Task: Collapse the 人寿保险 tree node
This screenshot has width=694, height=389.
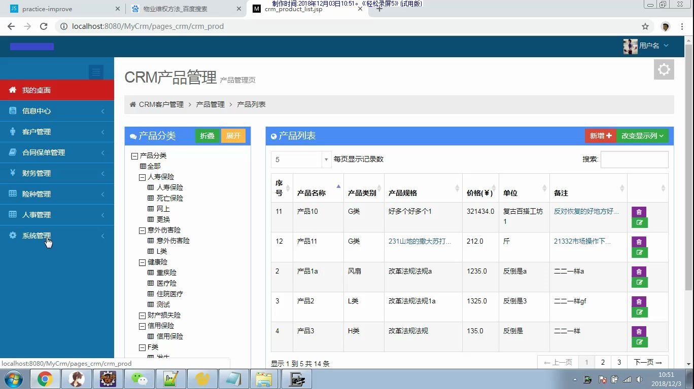Action: tap(142, 177)
